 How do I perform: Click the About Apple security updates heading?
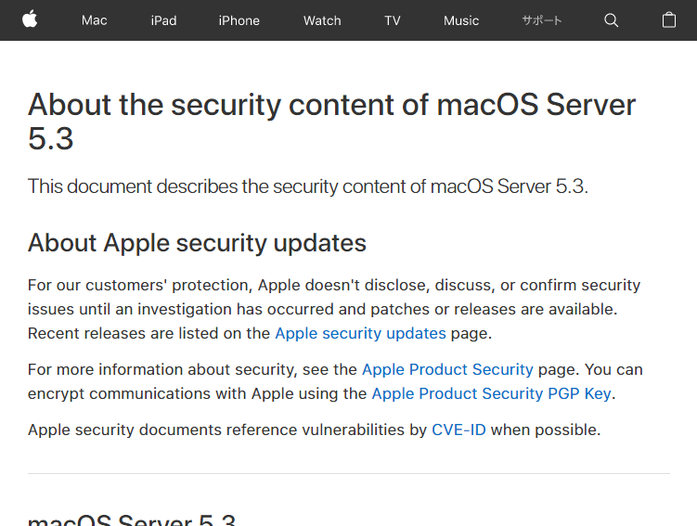tap(197, 243)
